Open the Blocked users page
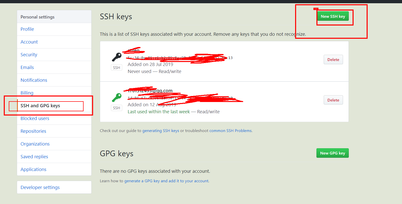402x204 pixels. pos(35,118)
